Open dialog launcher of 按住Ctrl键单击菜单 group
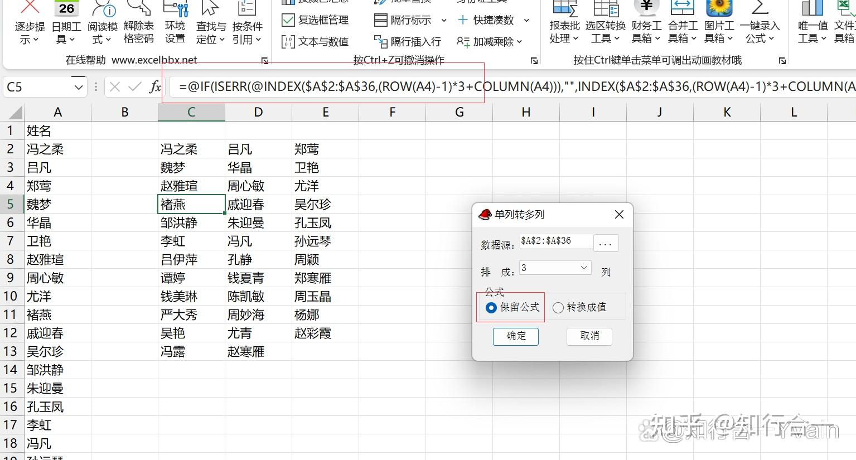Screen dimensions: 856x460 [x=782, y=61]
